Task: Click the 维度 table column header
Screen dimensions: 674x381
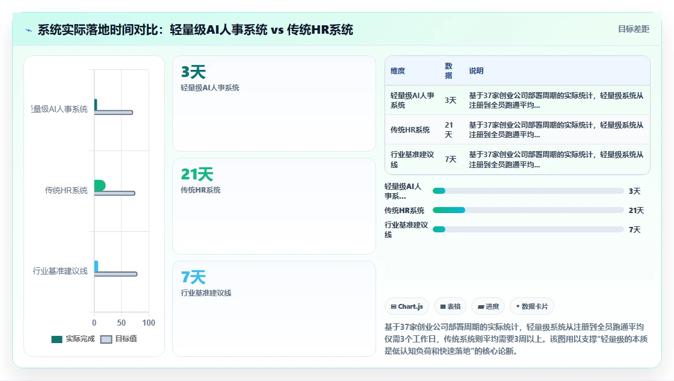Action: tap(398, 71)
